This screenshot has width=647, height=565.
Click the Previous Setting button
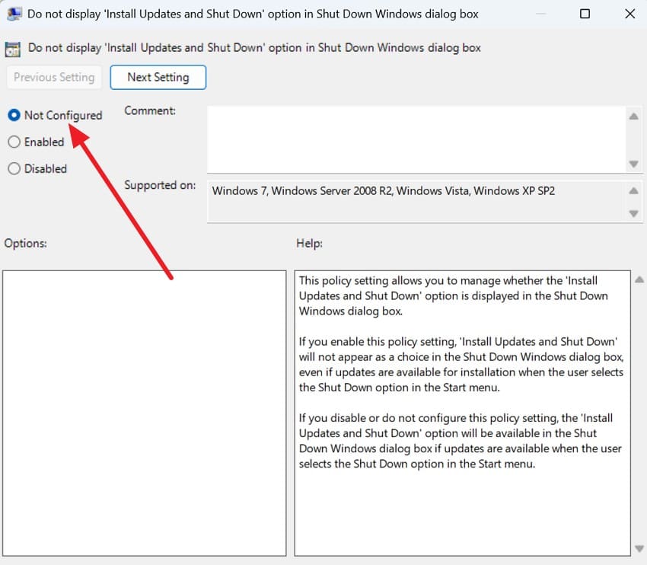(54, 77)
